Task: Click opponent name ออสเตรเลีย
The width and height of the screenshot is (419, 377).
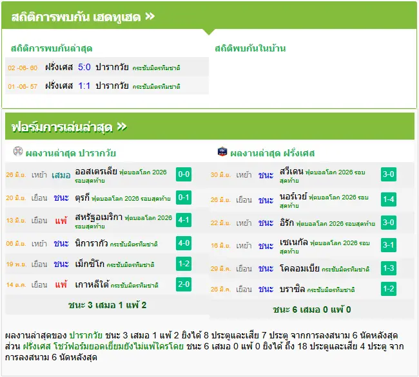Action: pyautogui.click(x=96, y=171)
